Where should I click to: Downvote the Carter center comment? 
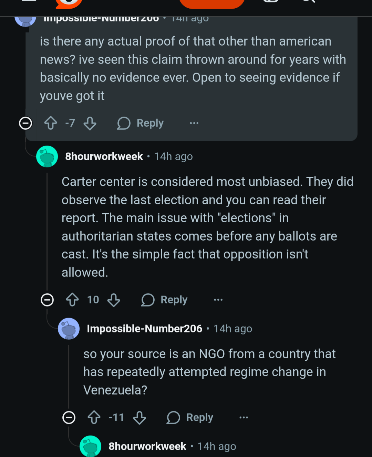114,300
